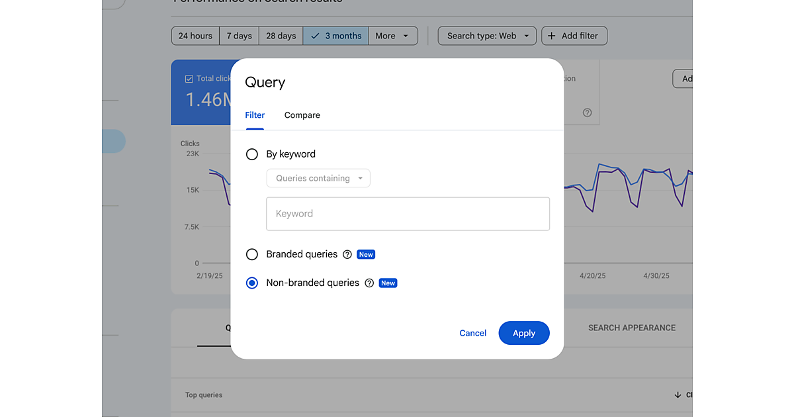Select the Branded queries radio option

(x=252, y=255)
